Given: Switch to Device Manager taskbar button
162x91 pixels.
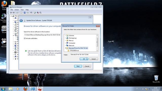Looking at the screenshot, I should coord(33,89).
